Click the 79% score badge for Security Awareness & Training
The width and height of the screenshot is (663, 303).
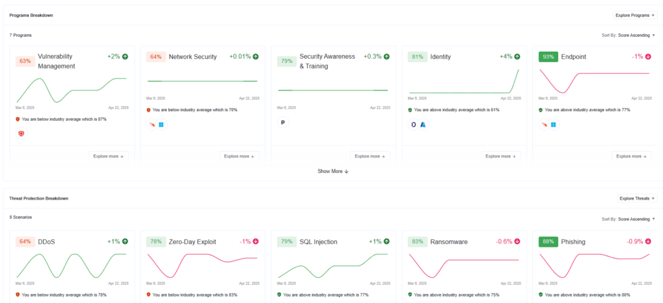tap(287, 61)
